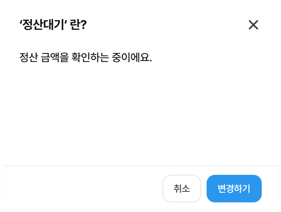Exit the modal by pressing the cross icon
This screenshot has height=212, width=281.
(253, 25)
